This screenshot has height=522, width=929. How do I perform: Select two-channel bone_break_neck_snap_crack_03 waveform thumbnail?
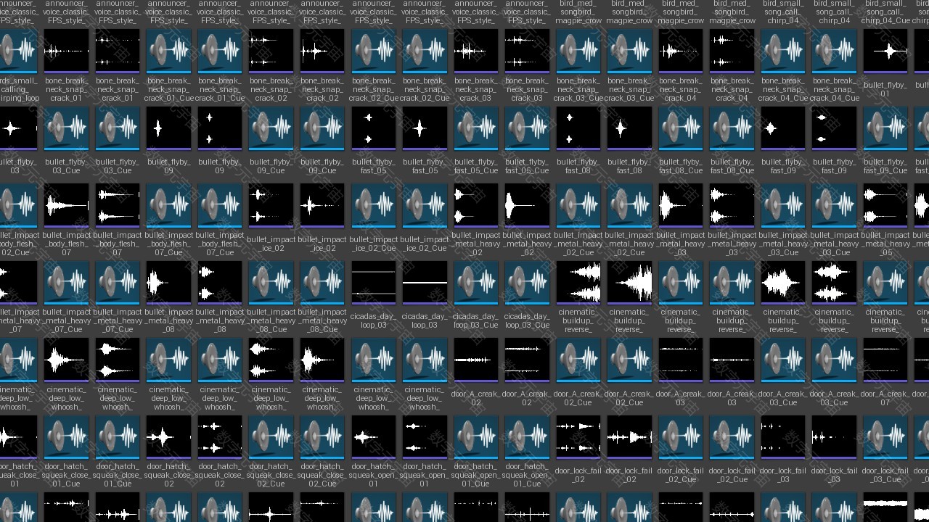[527, 51]
